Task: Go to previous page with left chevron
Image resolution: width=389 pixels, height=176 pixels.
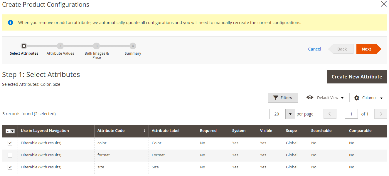Action: pyautogui.click(x=330, y=114)
